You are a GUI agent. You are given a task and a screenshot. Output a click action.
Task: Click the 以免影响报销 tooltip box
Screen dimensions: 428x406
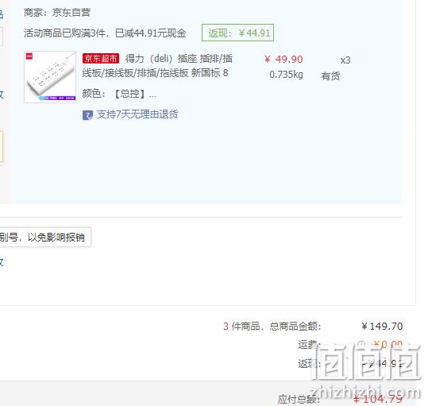tap(45, 237)
